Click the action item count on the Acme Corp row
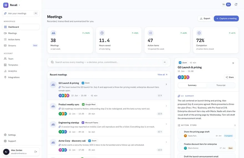This screenshot has width=244, height=158. tap(160, 150)
